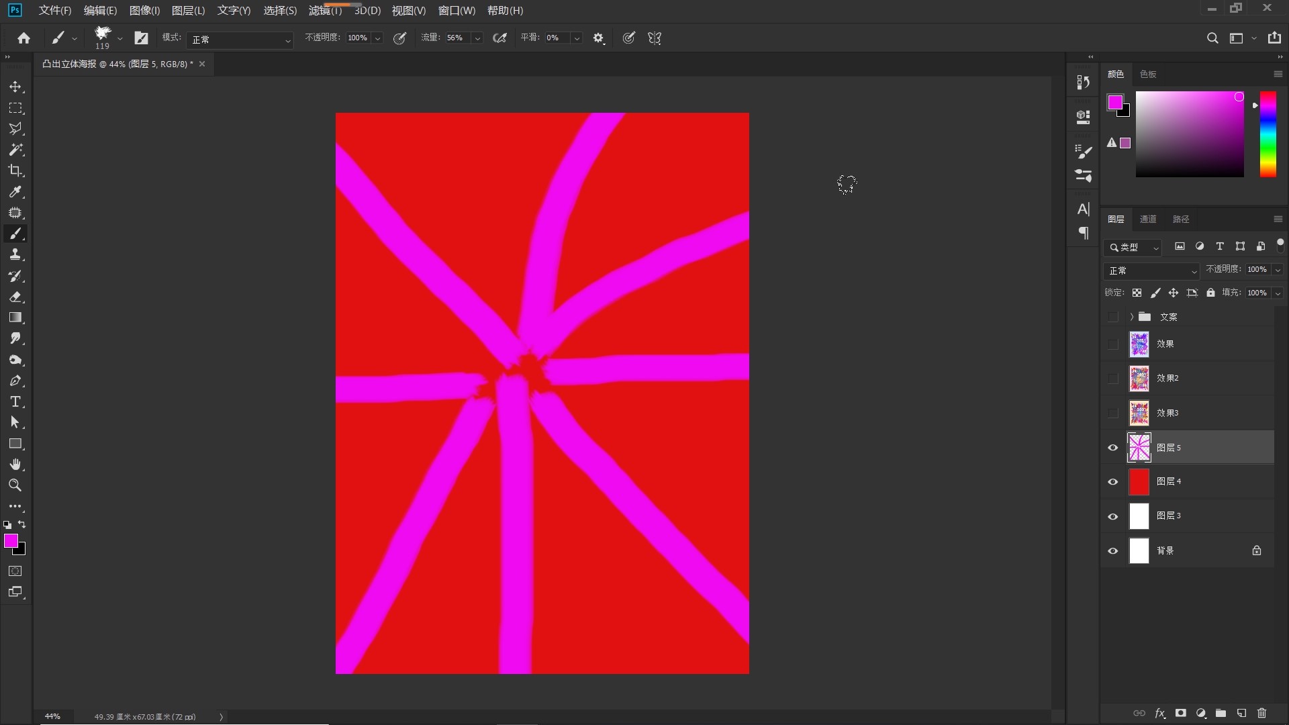Open the 滤镜(T) menu
The image size is (1289, 725).
pyautogui.click(x=325, y=11)
